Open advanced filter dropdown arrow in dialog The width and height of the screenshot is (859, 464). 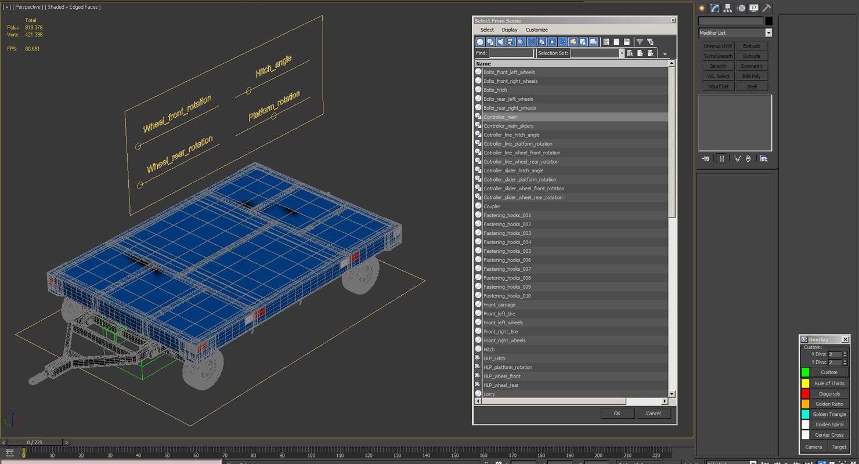coord(665,55)
